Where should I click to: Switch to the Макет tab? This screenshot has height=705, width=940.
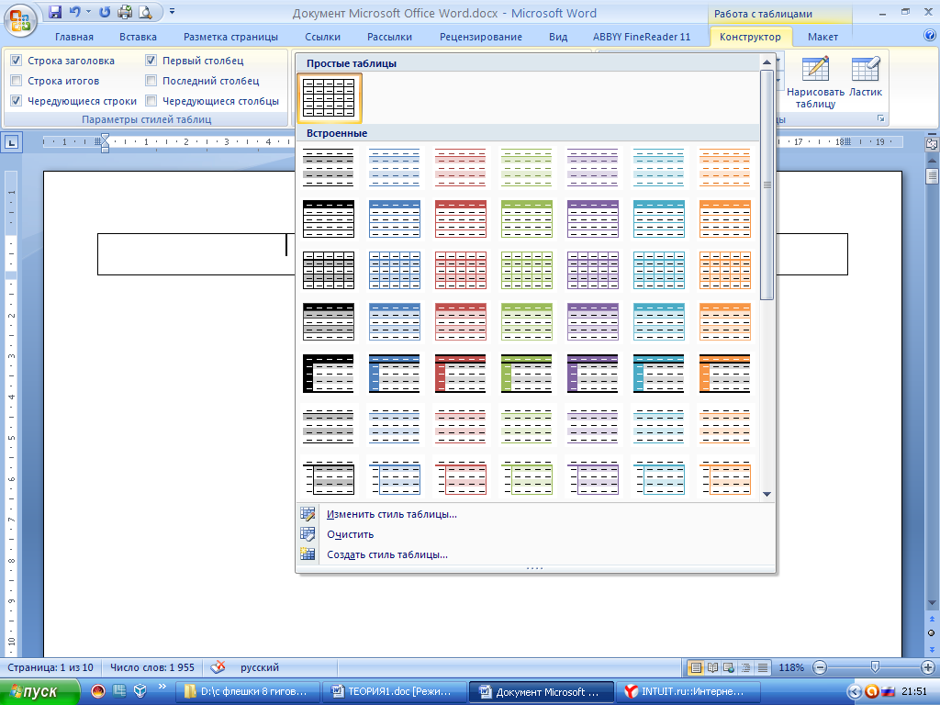(822, 37)
